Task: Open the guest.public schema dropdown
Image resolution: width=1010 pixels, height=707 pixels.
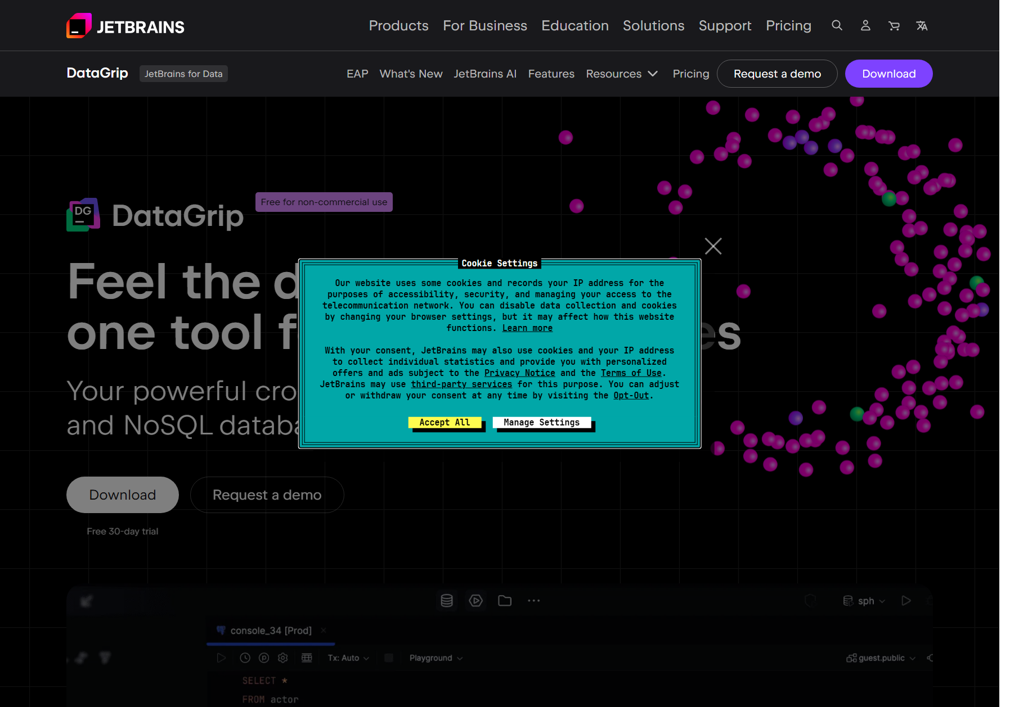Action: click(x=881, y=658)
